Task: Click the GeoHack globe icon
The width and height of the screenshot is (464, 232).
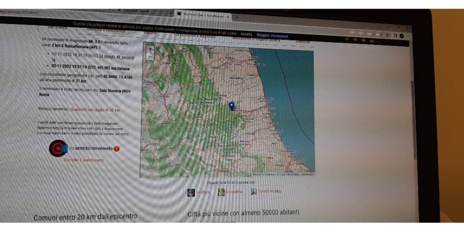Action: 191,192
